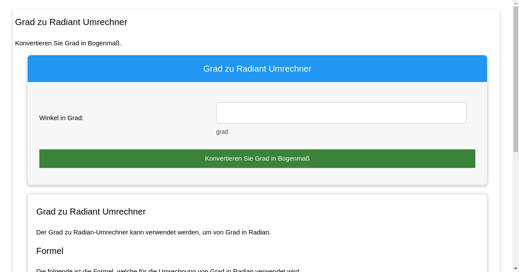Image resolution: width=519 pixels, height=272 pixels.
Task: Select the 'Winkel in Grad:' label
Action: pos(61,117)
